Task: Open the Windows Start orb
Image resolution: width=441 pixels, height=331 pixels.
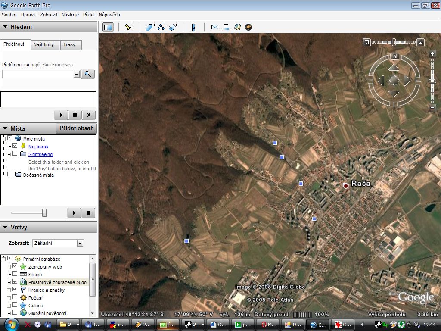Action: (11, 324)
